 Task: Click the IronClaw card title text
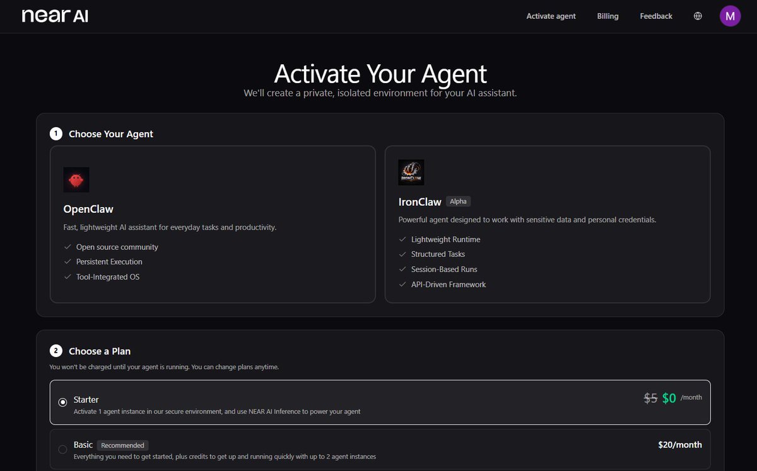click(420, 202)
